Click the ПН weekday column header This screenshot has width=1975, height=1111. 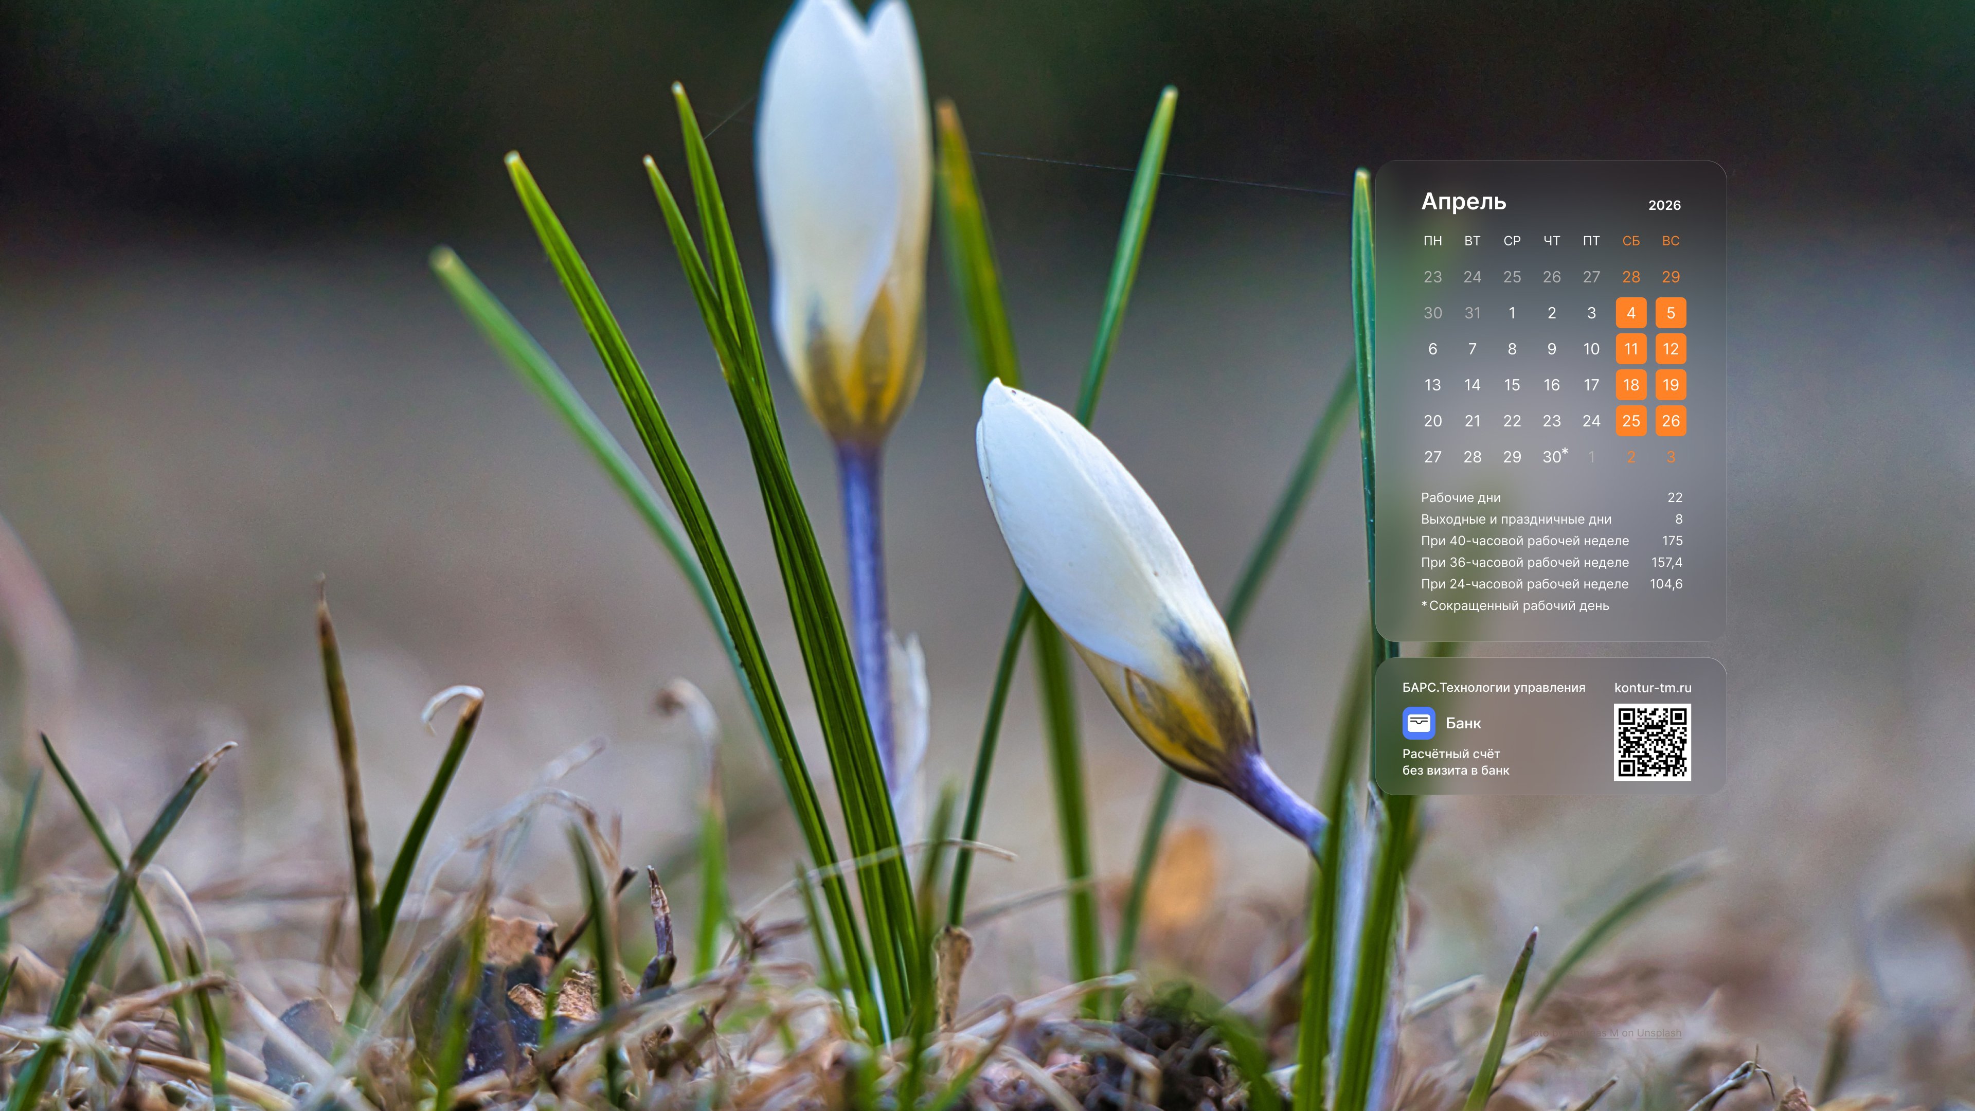point(1432,241)
